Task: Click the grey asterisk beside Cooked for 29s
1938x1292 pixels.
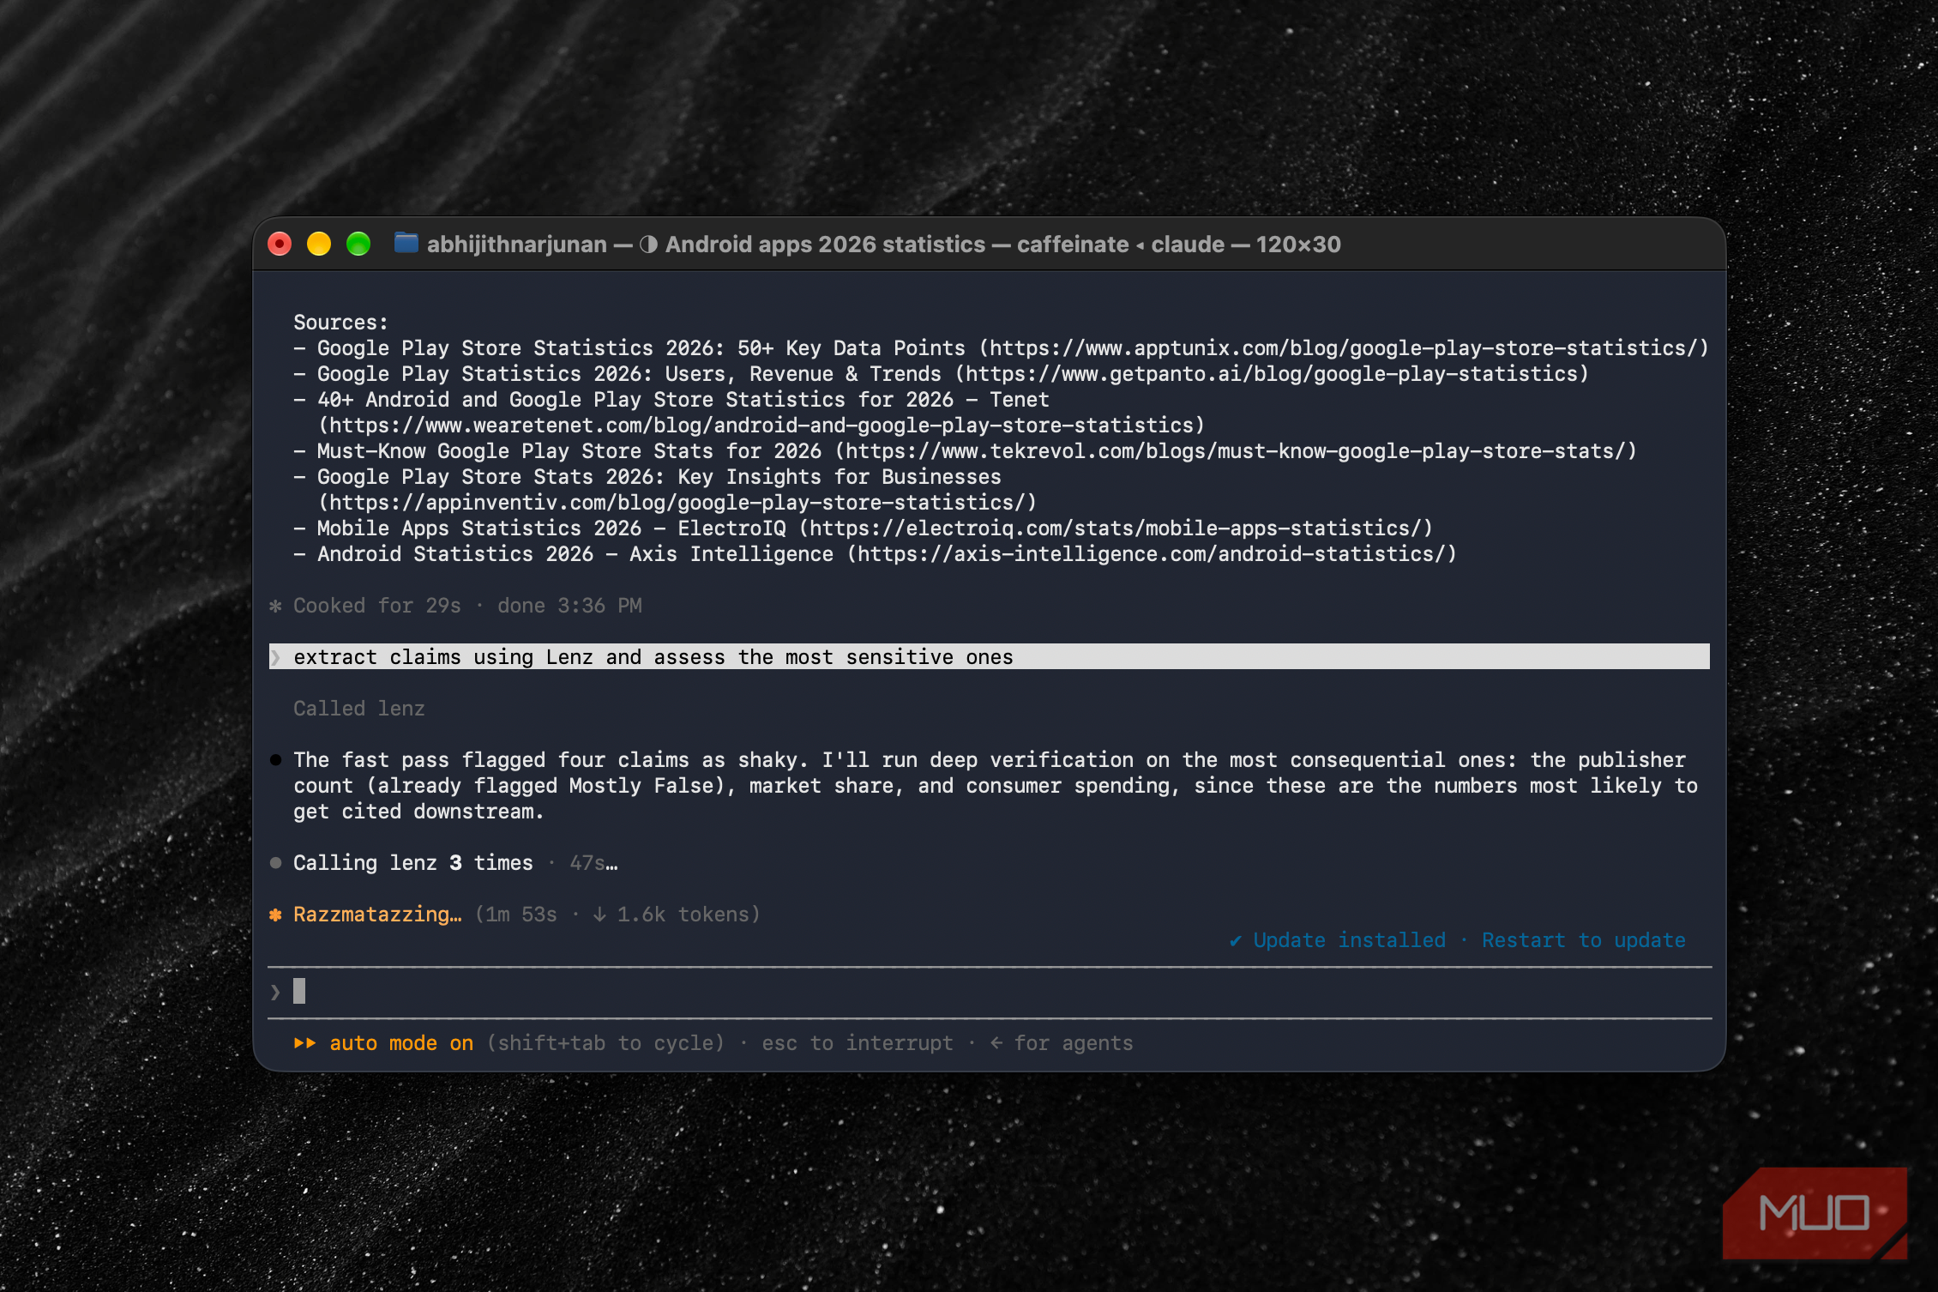Action: pos(275,606)
